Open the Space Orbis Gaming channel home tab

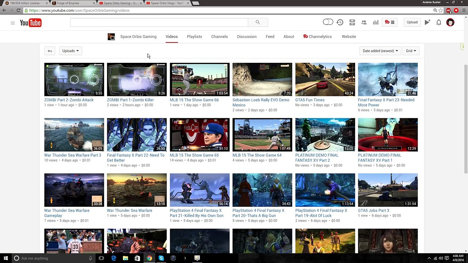(x=138, y=37)
